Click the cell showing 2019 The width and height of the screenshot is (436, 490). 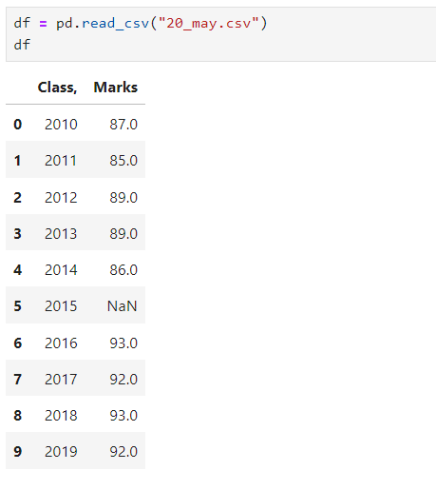point(61,451)
